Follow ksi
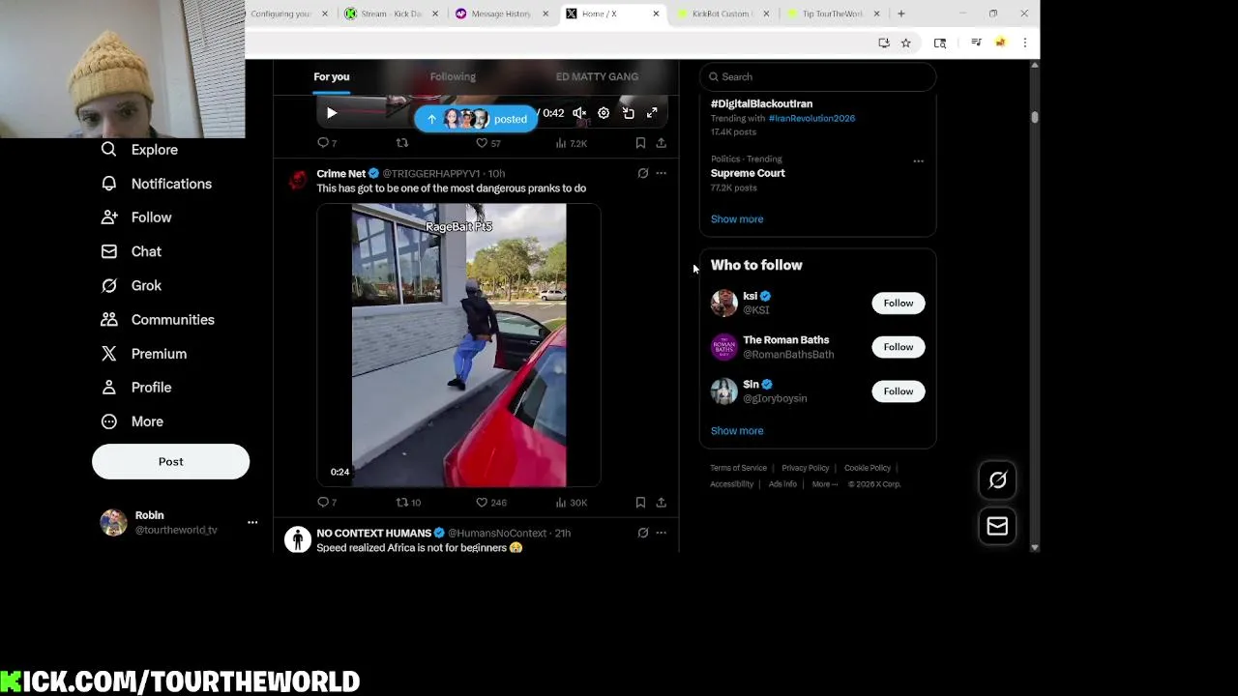 (x=898, y=304)
